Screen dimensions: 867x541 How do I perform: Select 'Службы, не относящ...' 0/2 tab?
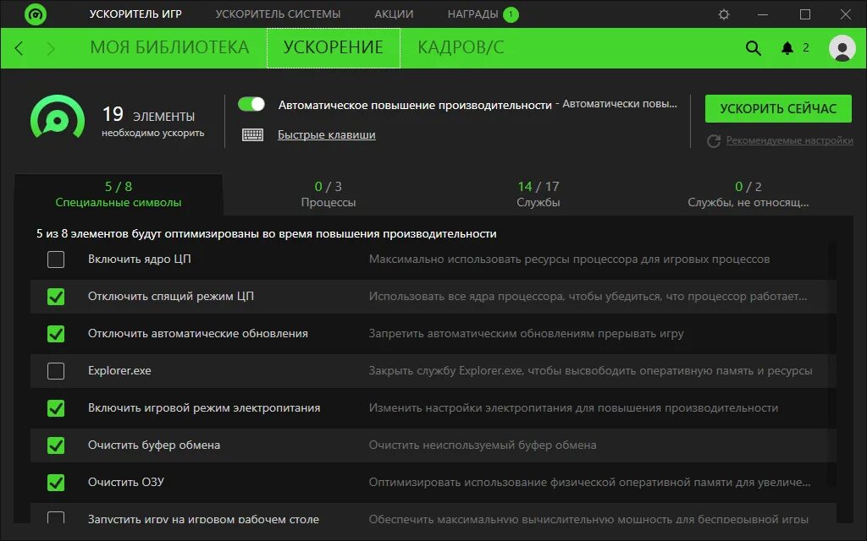(x=748, y=194)
